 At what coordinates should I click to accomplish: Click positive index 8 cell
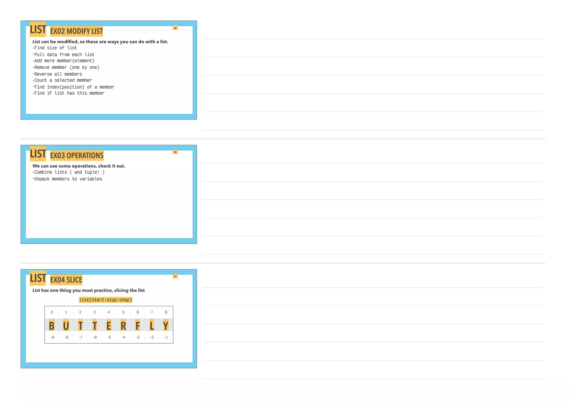click(x=166, y=312)
